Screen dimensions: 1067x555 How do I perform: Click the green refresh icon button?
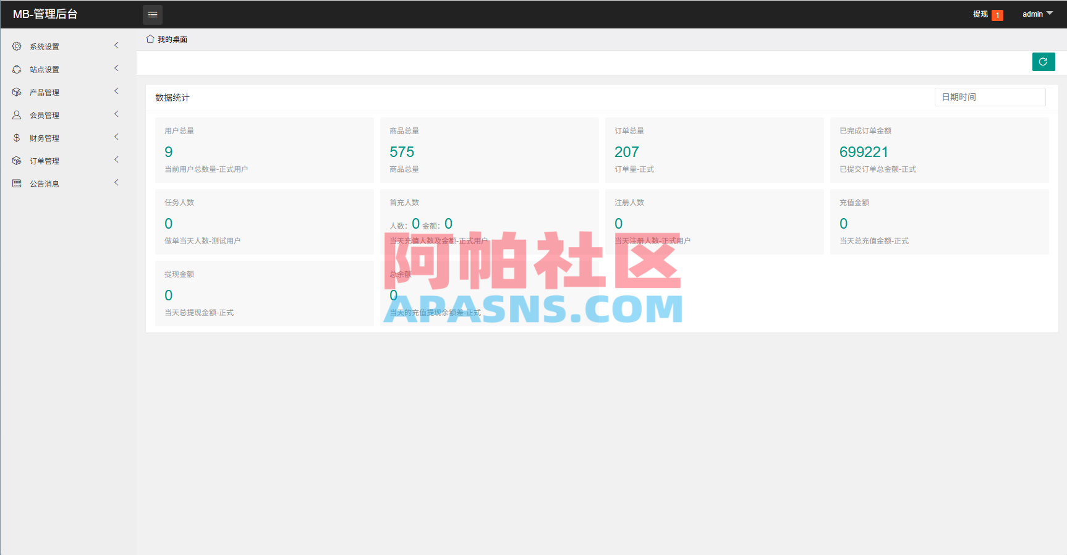(x=1044, y=62)
